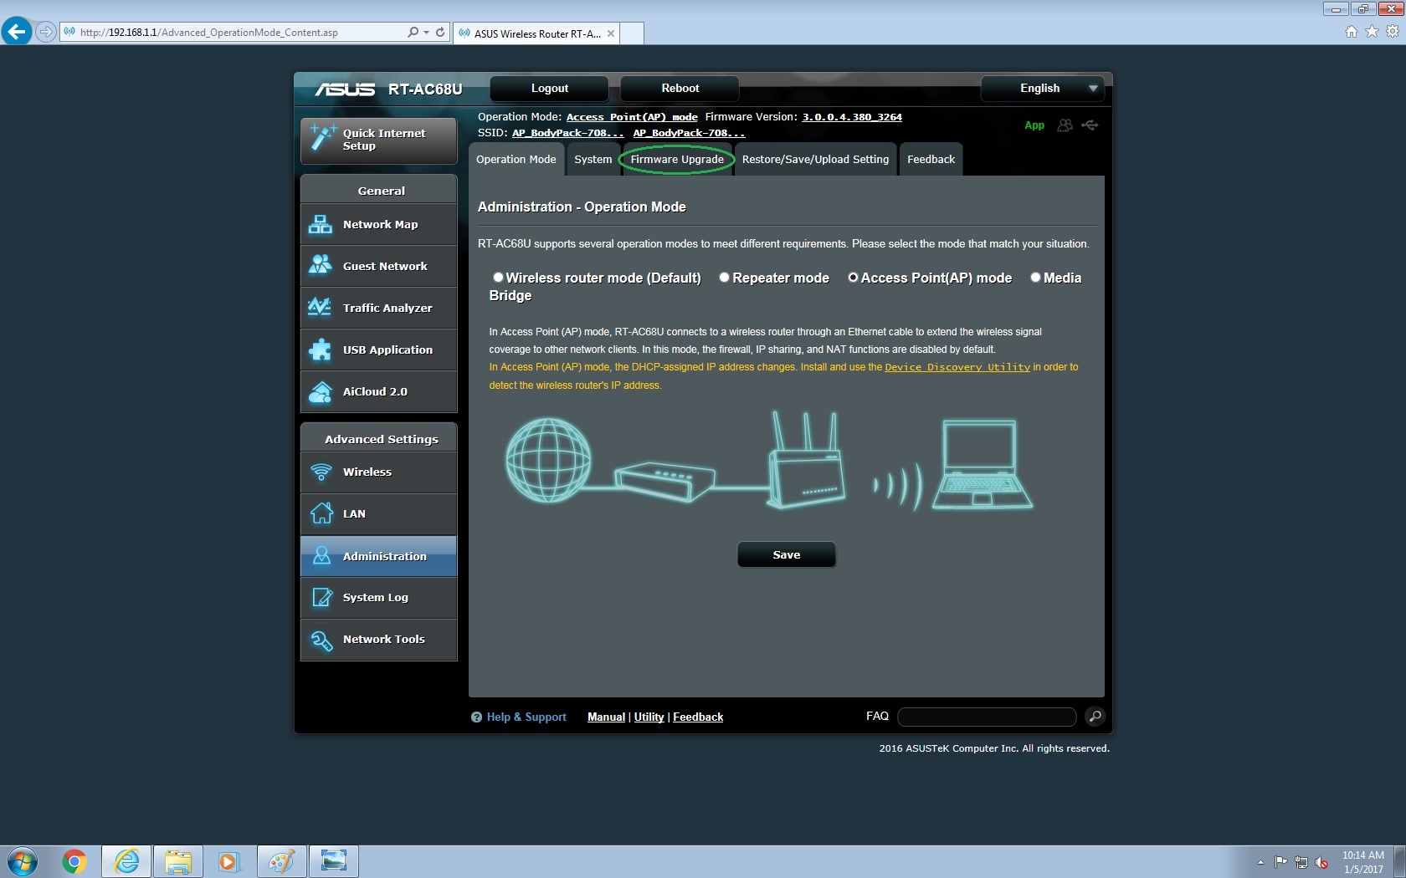This screenshot has height=878, width=1406.
Task: Open the Device Discovery Utility link
Action: click(957, 367)
